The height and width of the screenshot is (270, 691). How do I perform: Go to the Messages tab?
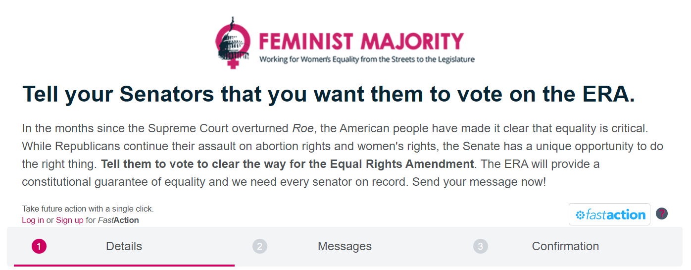tap(345, 246)
